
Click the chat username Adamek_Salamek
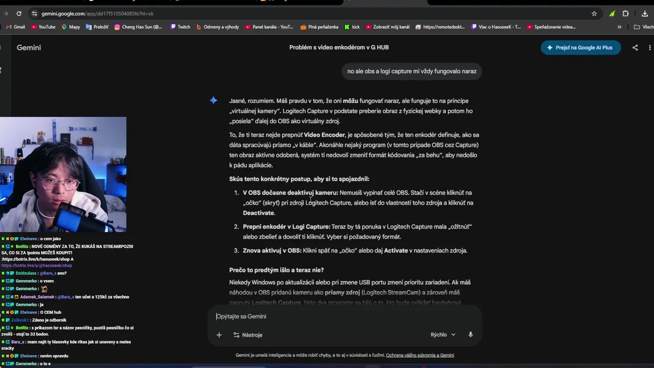(37, 297)
